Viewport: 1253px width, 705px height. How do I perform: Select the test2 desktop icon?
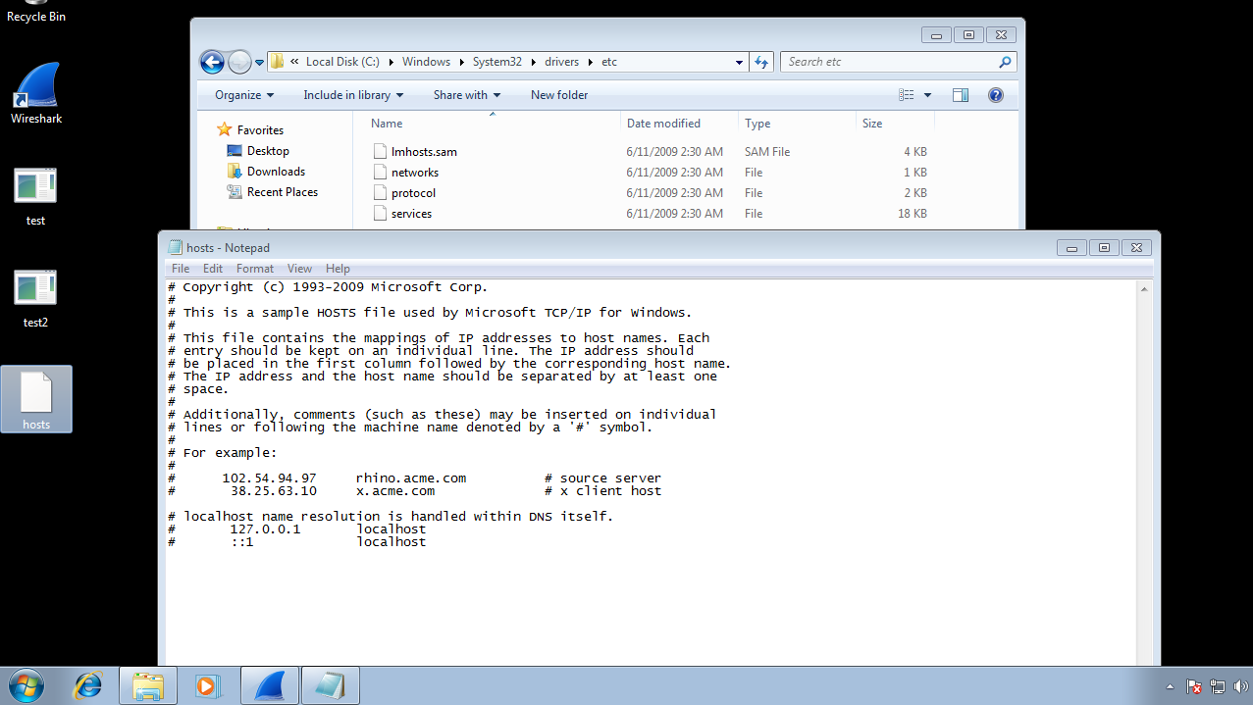click(x=35, y=298)
